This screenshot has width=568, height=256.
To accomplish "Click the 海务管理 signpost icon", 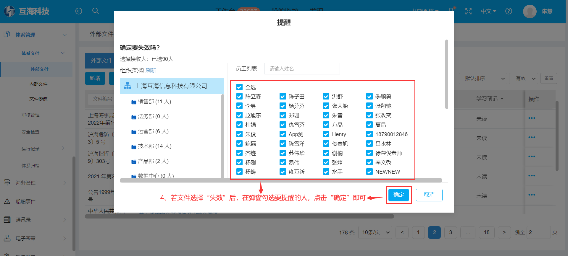I will coord(7,182).
